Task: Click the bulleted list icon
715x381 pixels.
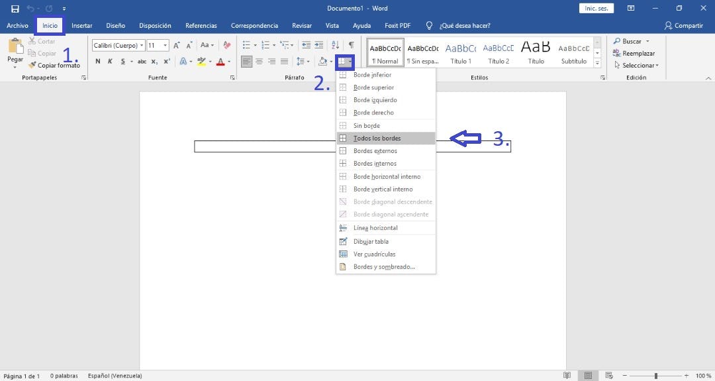Action: pyautogui.click(x=246, y=45)
